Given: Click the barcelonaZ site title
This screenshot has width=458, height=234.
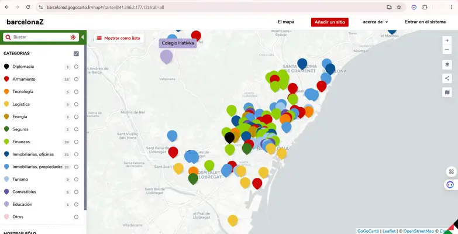Looking at the screenshot, I should 25,22.
